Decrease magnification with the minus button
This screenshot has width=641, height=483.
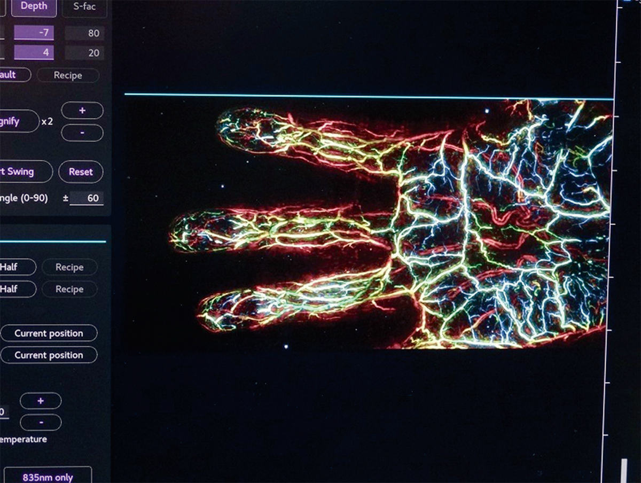click(x=82, y=132)
